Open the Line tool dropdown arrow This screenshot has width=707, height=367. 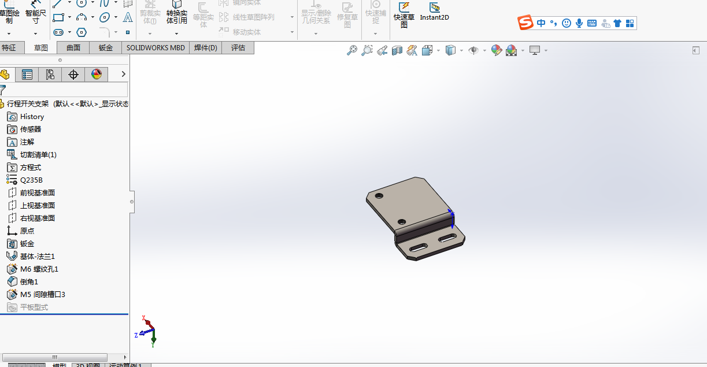click(69, 3)
